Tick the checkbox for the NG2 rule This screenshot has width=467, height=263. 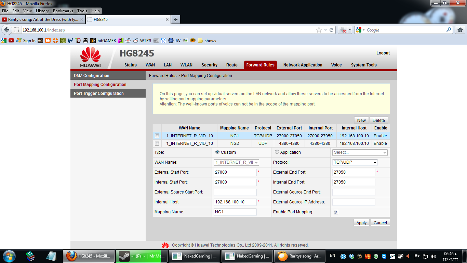pyautogui.click(x=157, y=143)
